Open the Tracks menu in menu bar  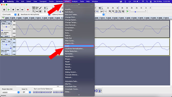pyautogui.click(x=51, y=2)
